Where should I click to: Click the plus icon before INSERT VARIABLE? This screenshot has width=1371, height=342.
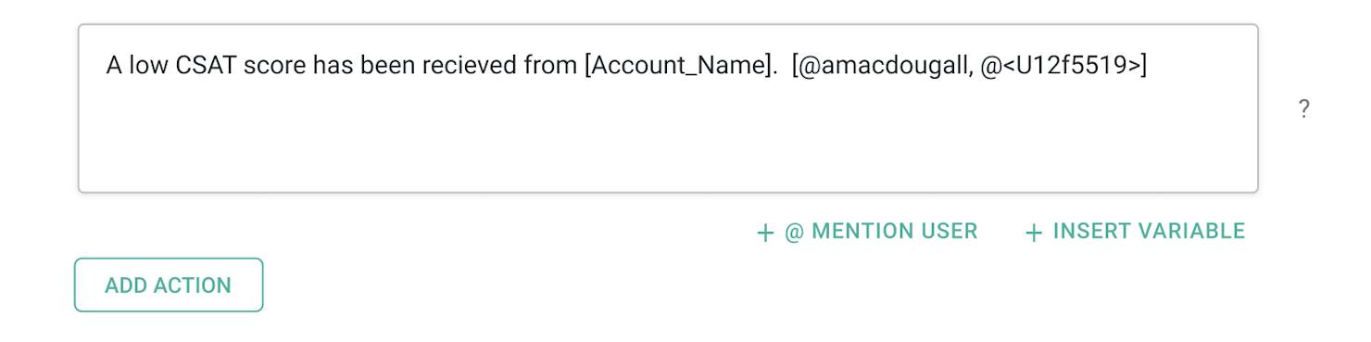pyautogui.click(x=1034, y=233)
